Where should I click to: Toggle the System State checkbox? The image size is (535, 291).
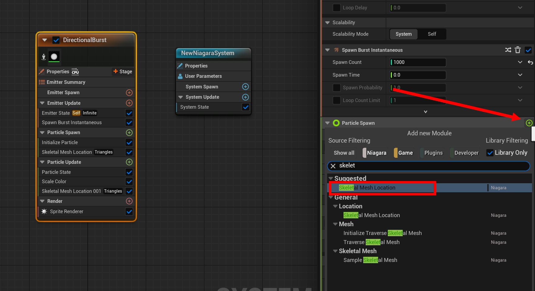(245, 107)
